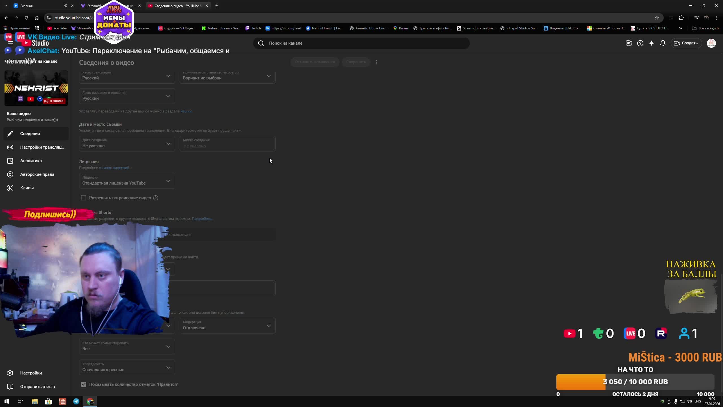The height and width of the screenshot is (407, 723).
Task: Open the Упорядочить sort dropdown
Action: (x=127, y=367)
